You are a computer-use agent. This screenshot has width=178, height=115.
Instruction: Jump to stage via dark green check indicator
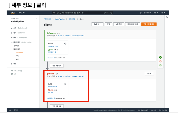pos(161,57)
